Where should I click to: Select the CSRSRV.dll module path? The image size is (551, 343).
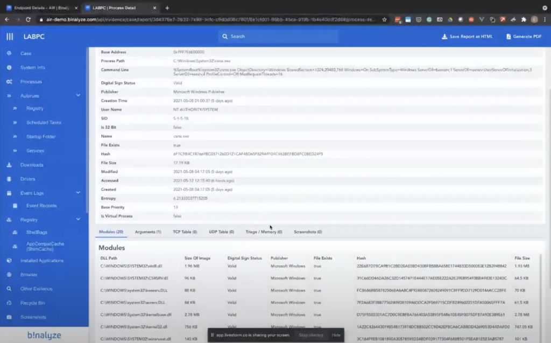tap(134, 278)
